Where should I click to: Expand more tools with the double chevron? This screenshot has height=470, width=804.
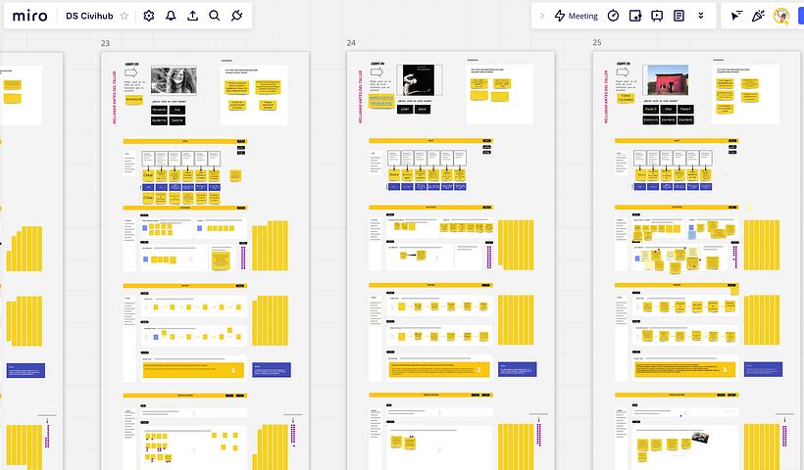click(x=701, y=16)
